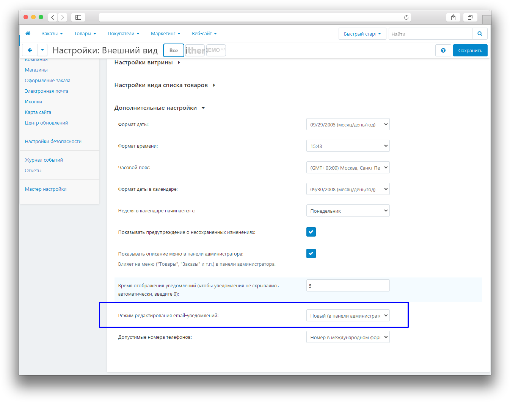The height and width of the screenshot is (402, 510).
Task: Click the Сохранить button
Action: 470,50
